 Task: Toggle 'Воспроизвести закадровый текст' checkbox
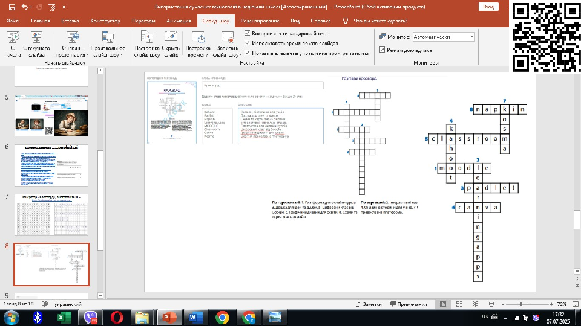248,33
